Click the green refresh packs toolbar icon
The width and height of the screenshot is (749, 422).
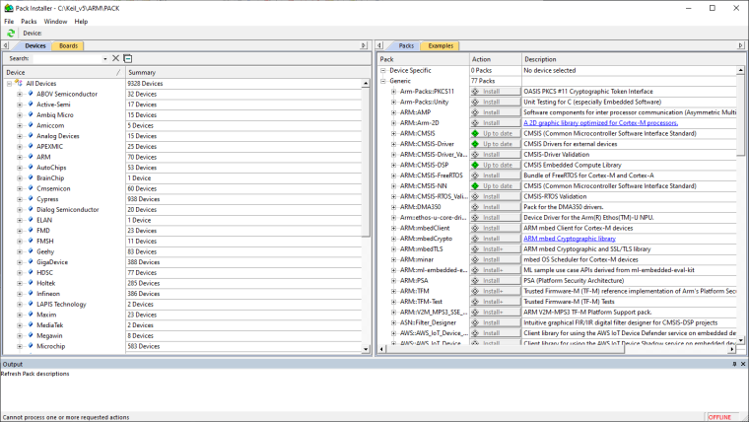[x=11, y=33]
